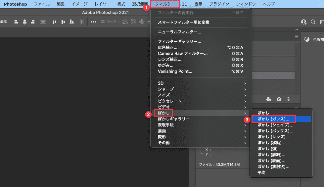
Task: Open the 書式 menu
Action: (x=121, y=4)
